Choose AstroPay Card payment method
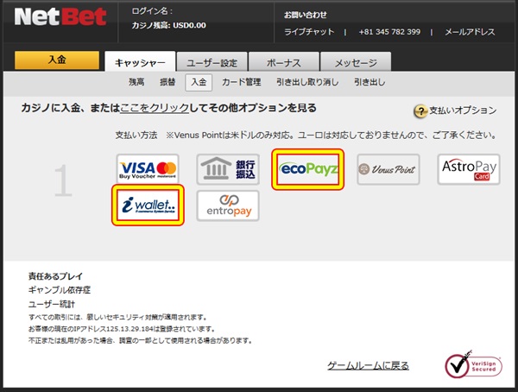Viewport: 518px width, 392px height. click(x=469, y=169)
